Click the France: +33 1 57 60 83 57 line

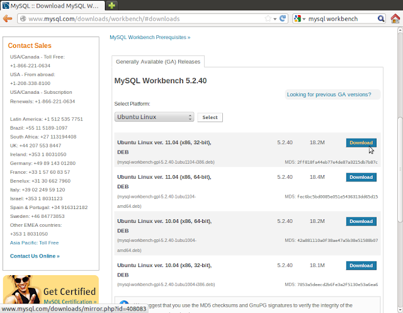(40, 172)
